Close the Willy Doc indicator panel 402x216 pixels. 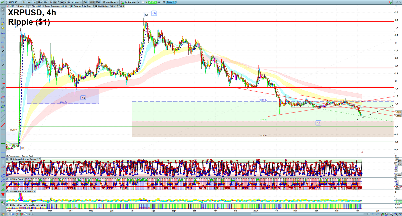tap(8, 179)
